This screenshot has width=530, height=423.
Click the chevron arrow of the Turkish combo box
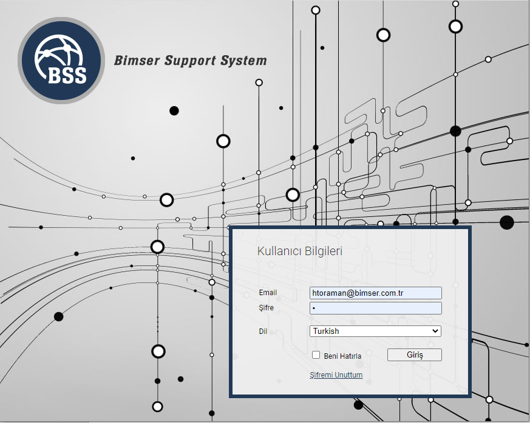point(435,331)
